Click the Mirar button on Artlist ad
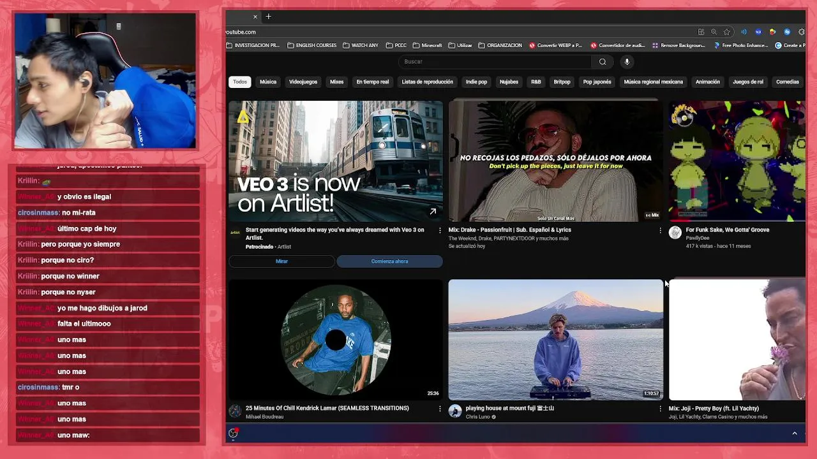 click(x=281, y=261)
